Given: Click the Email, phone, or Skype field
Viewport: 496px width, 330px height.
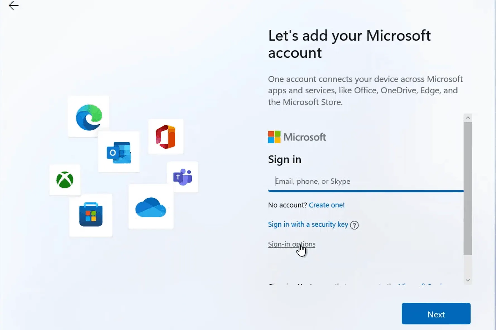Looking at the screenshot, I should pos(335,181).
